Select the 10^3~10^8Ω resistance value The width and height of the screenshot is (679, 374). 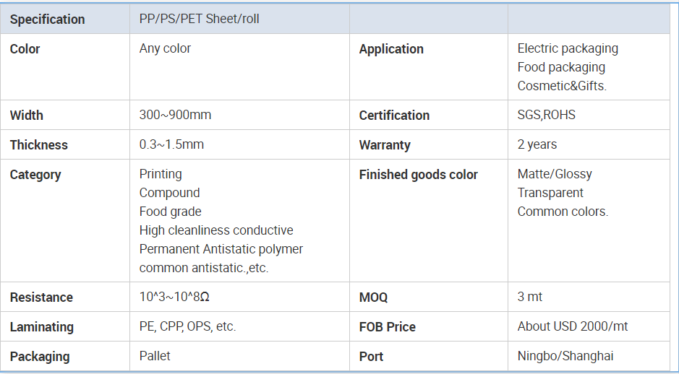click(x=174, y=297)
